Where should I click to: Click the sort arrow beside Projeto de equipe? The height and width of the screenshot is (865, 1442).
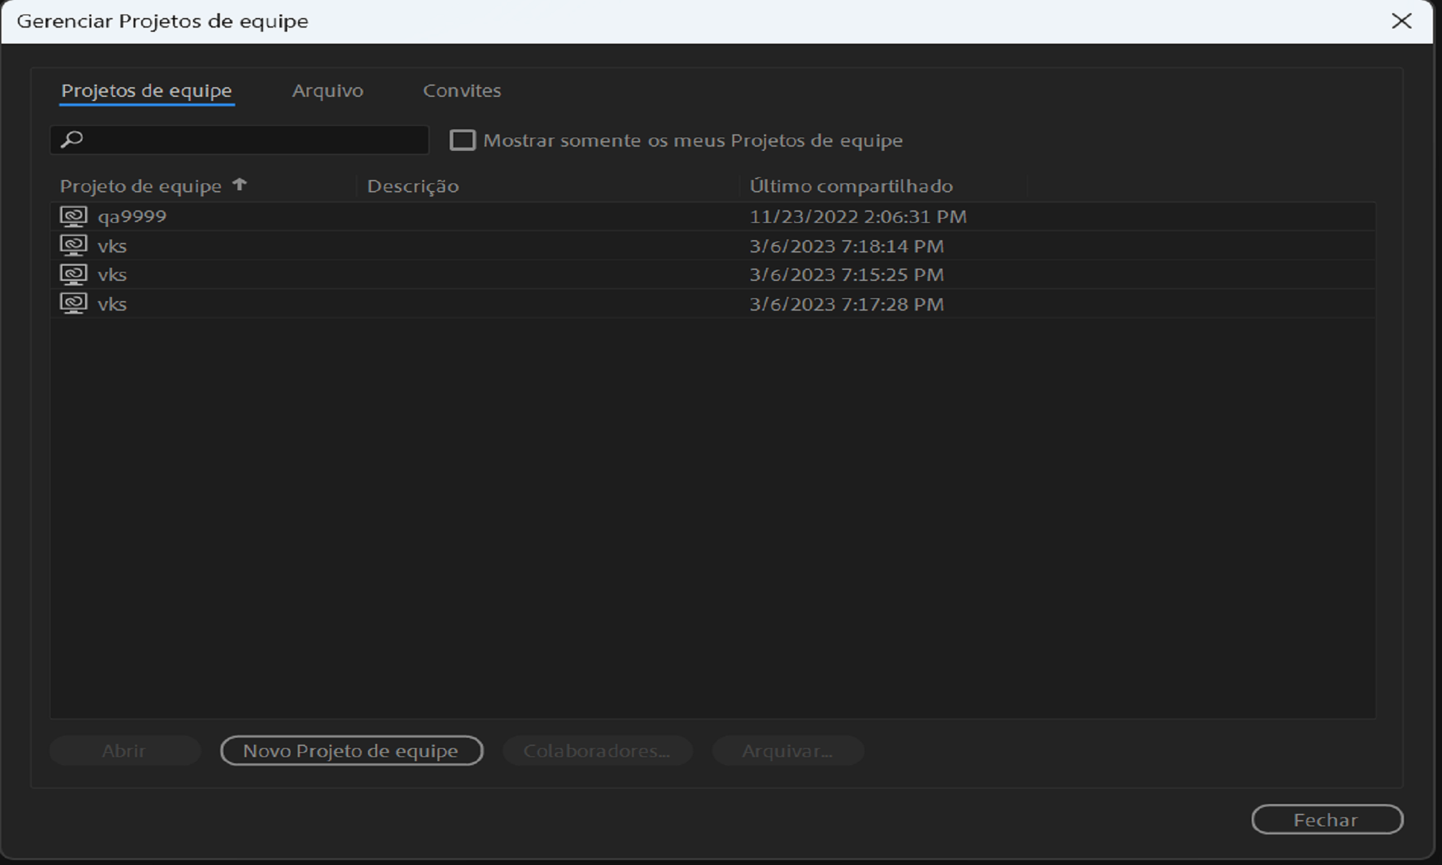pyautogui.click(x=239, y=185)
